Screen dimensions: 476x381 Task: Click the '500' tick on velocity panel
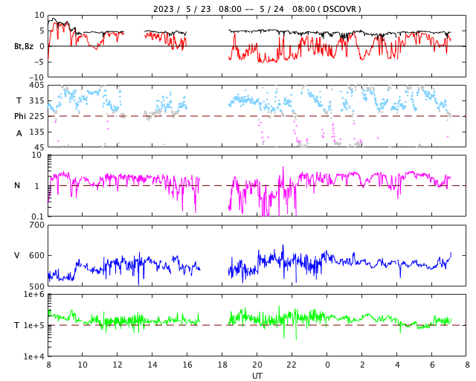(x=36, y=286)
